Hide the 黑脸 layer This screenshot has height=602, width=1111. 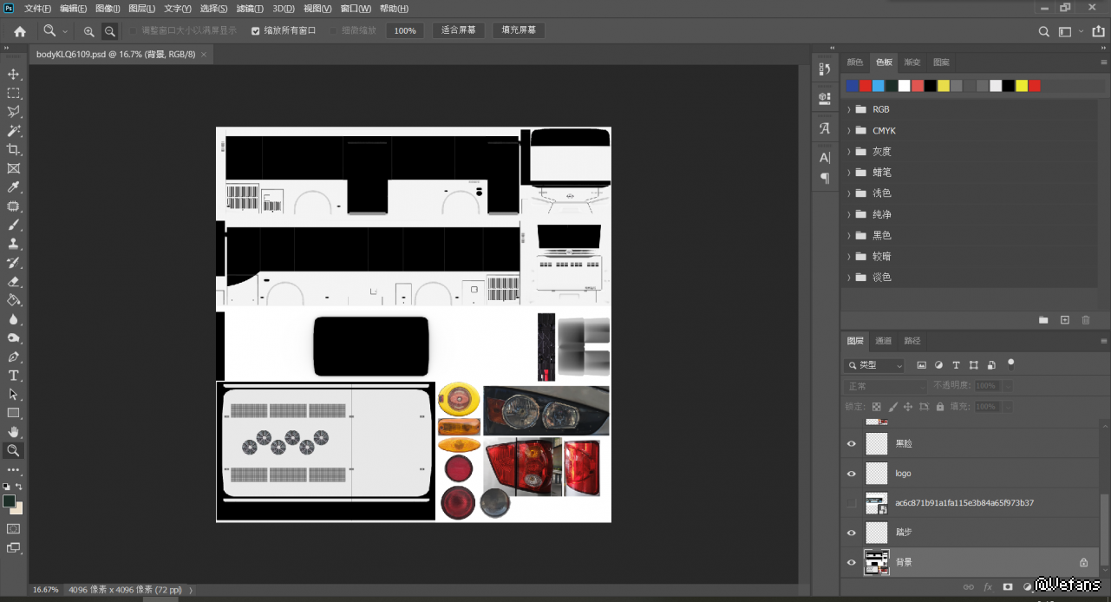pos(851,444)
